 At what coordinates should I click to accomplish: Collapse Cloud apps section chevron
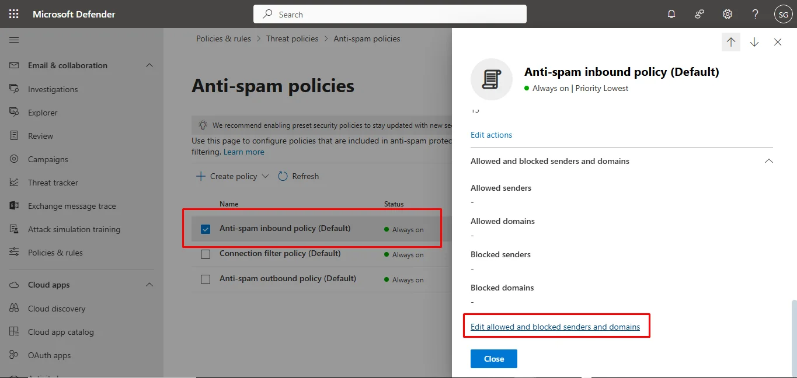coord(149,285)
